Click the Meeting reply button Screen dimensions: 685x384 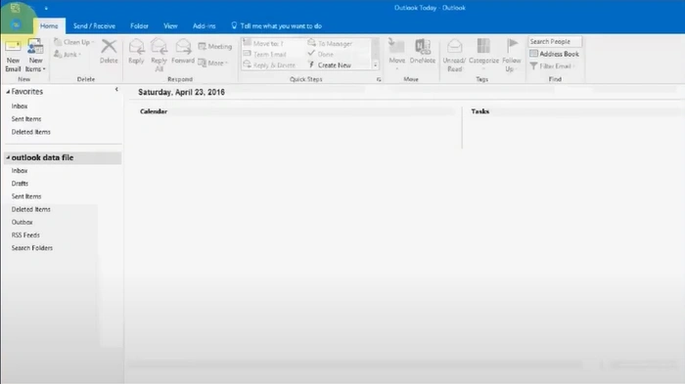(215, 46)
